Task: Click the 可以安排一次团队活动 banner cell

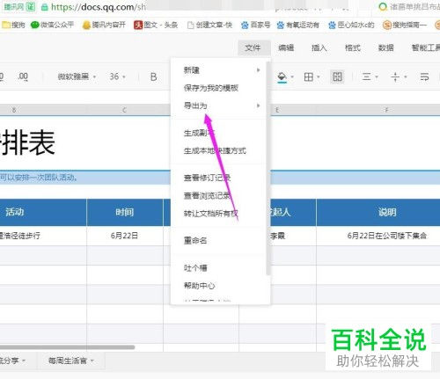Action: coord(85,178)
